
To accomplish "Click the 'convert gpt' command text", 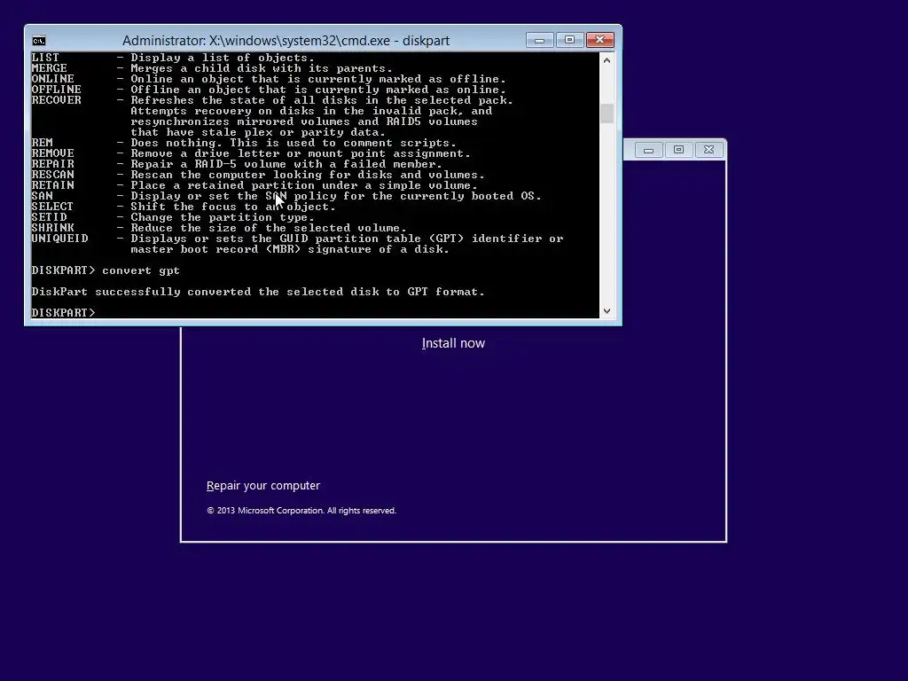I will pyautogui.click(x=141, y=270).
